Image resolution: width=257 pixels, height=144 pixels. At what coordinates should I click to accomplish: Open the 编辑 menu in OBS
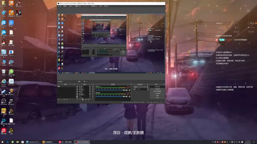click(65, 6)
